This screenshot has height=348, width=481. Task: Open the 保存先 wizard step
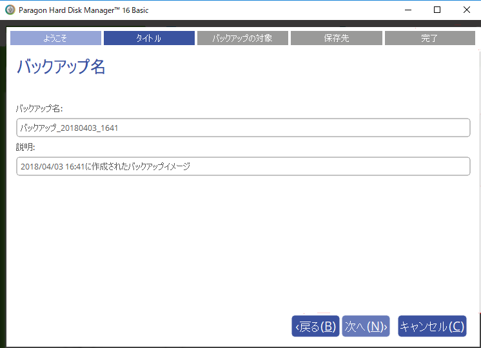[x=336, y=38]
